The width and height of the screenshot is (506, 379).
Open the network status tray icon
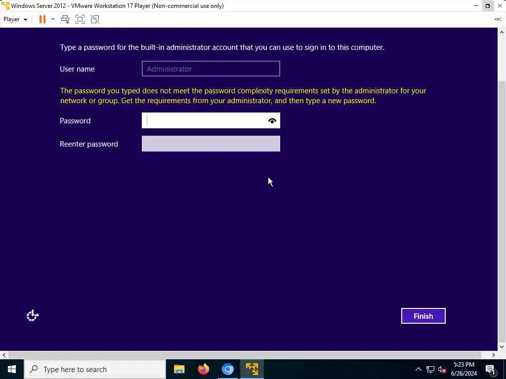point(430,369)
